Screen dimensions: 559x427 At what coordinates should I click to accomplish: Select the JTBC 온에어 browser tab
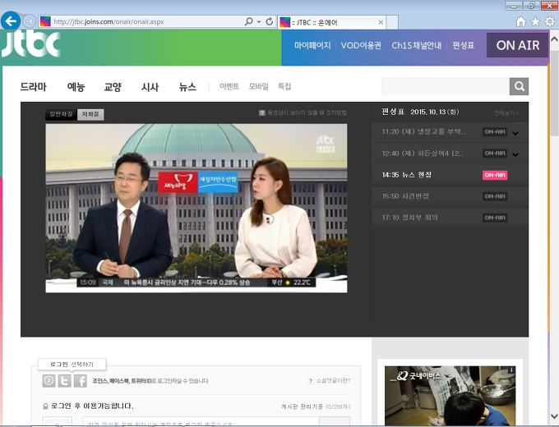tap(331, 22)
